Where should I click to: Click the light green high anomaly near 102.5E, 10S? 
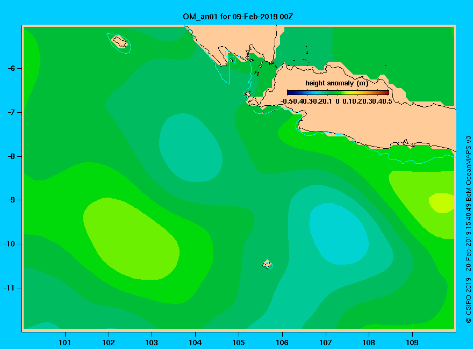pyautogui.click(x=131, y=239)
